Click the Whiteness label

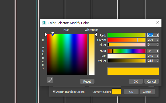(91, 30)
